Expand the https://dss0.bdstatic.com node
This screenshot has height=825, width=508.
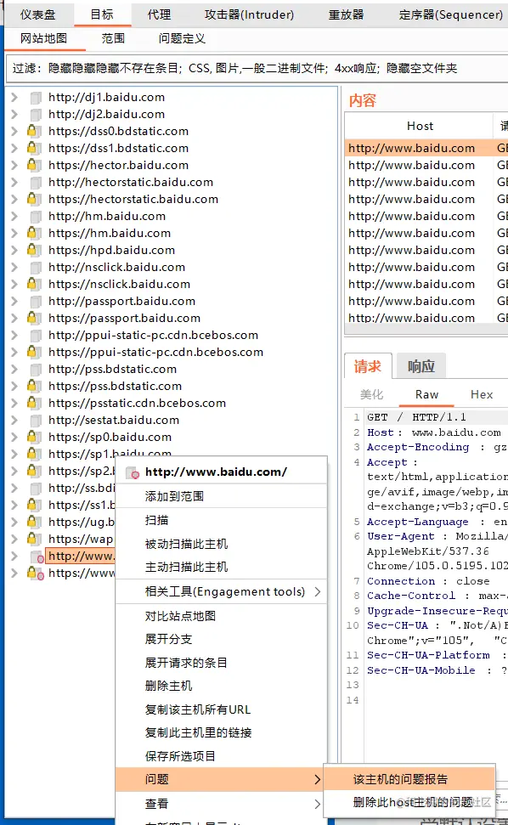click(x=14, y=131)
